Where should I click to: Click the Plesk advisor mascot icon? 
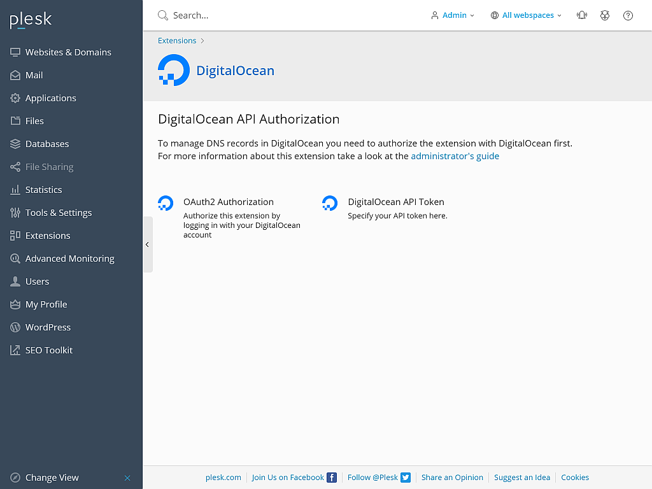point(605,15)
